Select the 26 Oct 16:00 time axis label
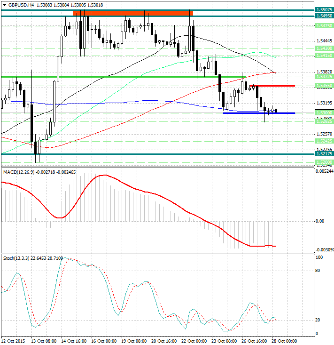 coord(254,341)
